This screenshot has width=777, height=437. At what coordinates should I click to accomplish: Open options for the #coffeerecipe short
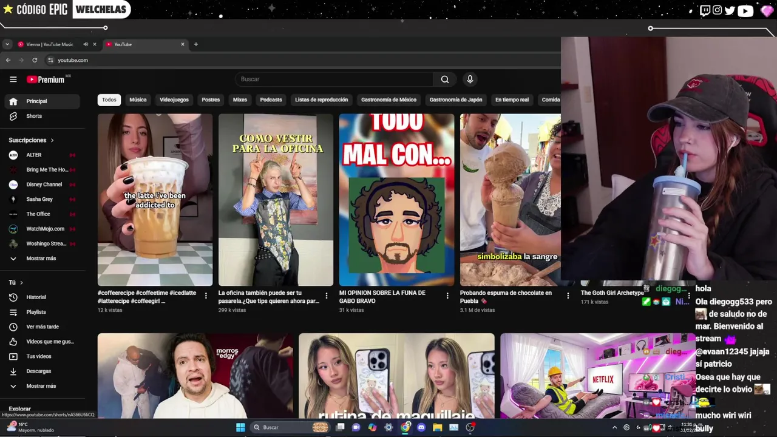pos(206,296)
